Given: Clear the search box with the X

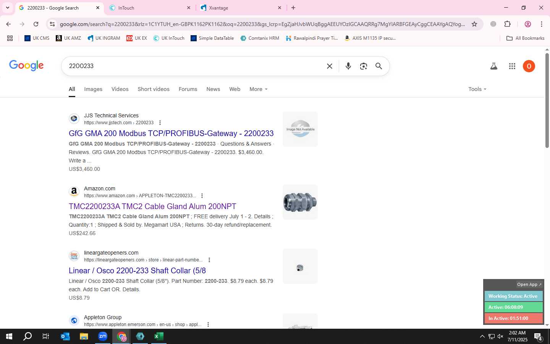Looking at the screenshot, I should click(330, 66).
